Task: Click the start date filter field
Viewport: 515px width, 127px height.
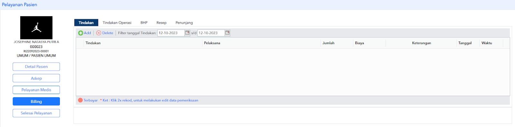Action: point(171,33)
